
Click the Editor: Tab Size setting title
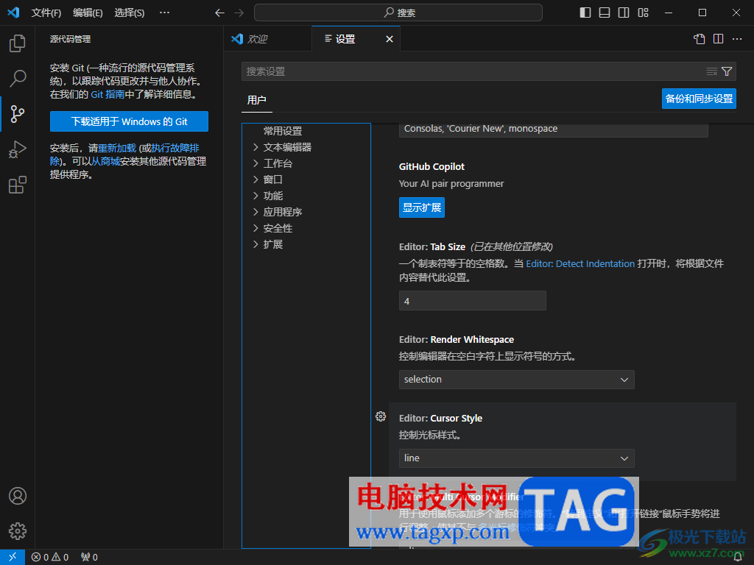(432, 247)
